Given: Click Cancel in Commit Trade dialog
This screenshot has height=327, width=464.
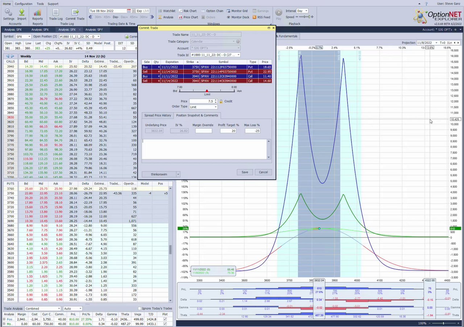Looking at the screenshot, I should coord(263,172).
